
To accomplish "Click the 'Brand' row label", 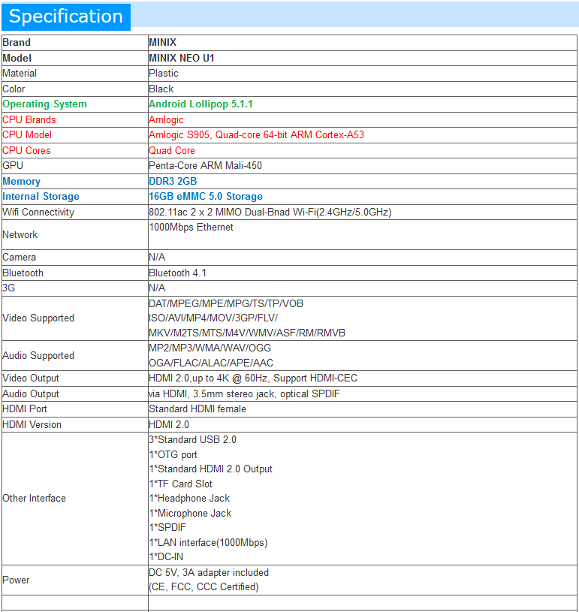I will [17, 43].
